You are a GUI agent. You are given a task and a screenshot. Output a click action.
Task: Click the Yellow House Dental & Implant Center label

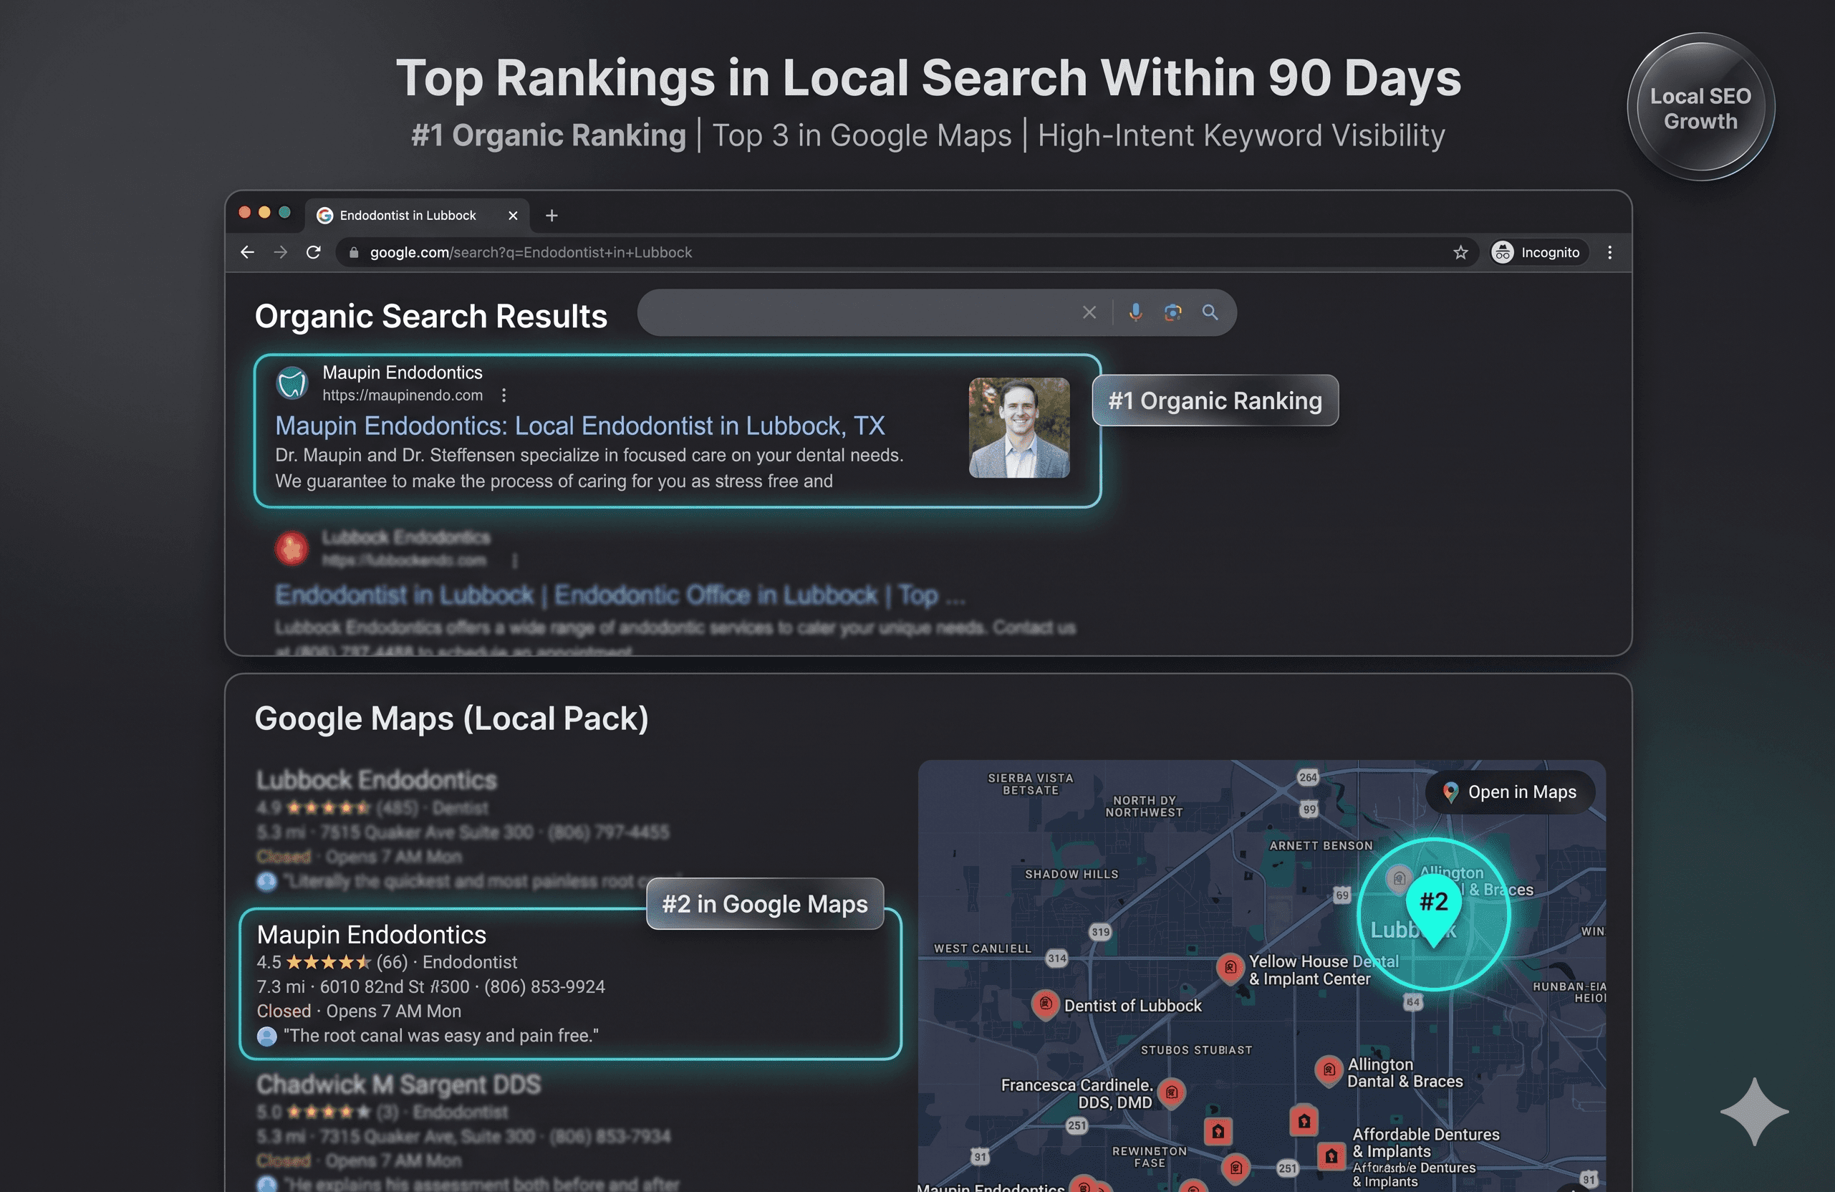click(x=1323, y=970)
